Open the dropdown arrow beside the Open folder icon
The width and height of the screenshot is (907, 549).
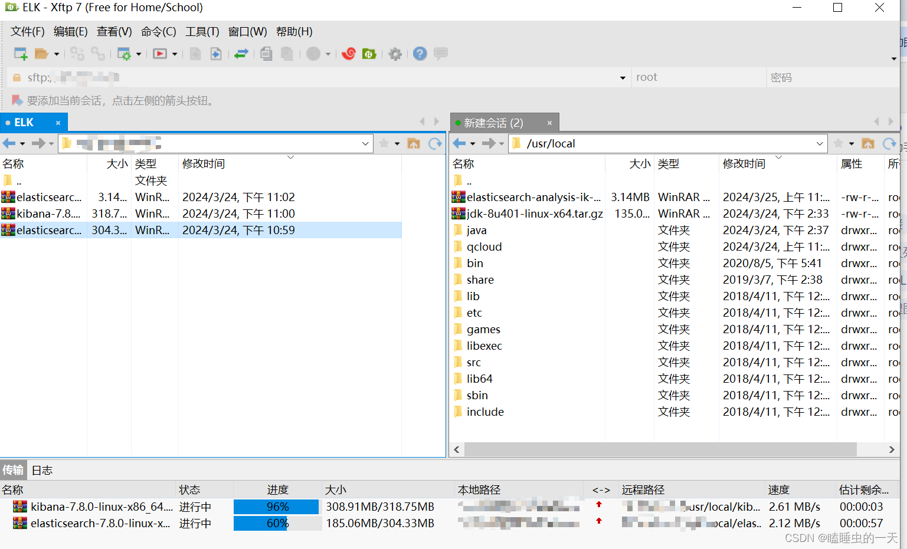click(x=57, y=54)
